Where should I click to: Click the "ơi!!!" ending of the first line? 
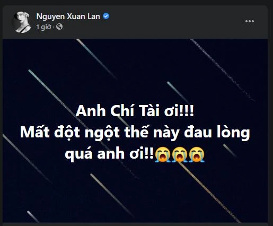(x=179, y=111)
